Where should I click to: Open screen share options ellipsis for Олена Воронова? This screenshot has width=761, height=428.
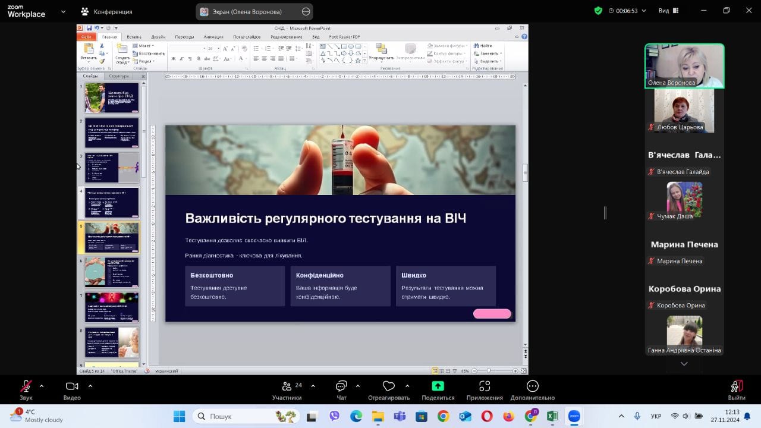tap(306, 11)
